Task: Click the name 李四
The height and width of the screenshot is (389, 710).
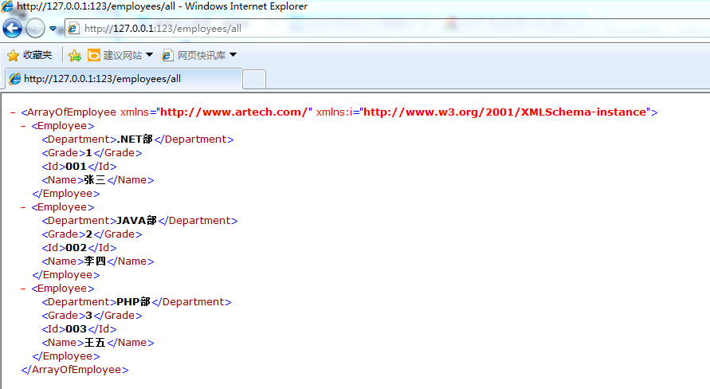Action: tap(95, 261)
